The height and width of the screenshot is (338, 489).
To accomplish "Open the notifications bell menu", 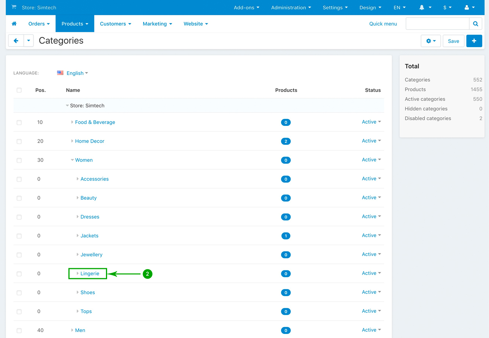I will (425, 7).
